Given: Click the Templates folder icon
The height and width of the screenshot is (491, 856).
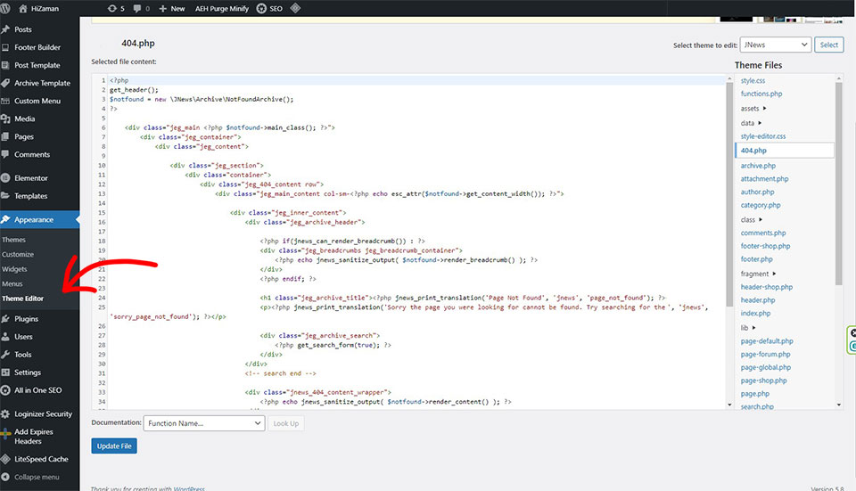Looking at the screenshot, I should point(5,196).
